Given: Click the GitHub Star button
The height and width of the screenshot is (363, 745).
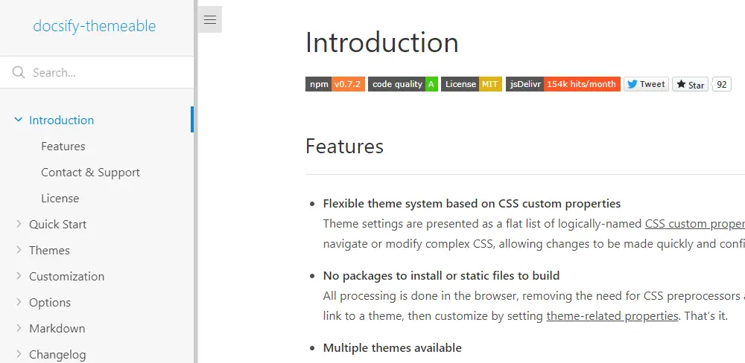Looking at the screenshot, I should pos(690,85).
